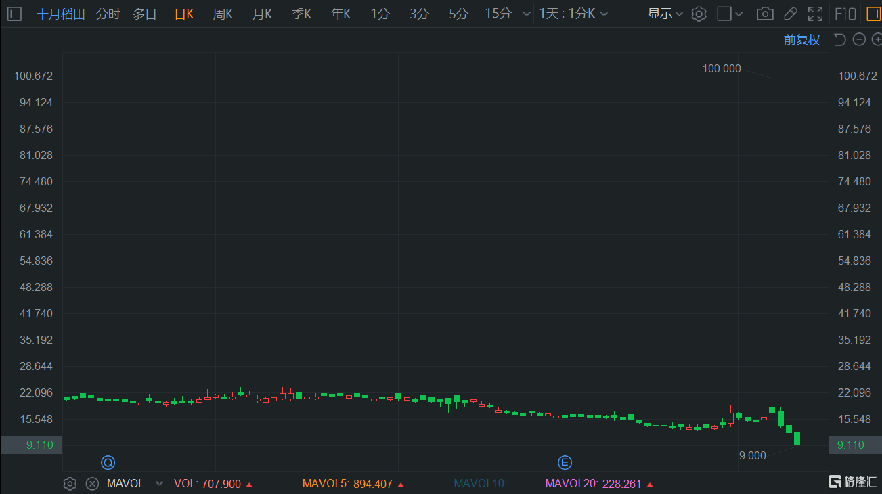This screenshot has width=882, height=494.
Task: Activate the pencil drawing tool
Action: [790, 14]
